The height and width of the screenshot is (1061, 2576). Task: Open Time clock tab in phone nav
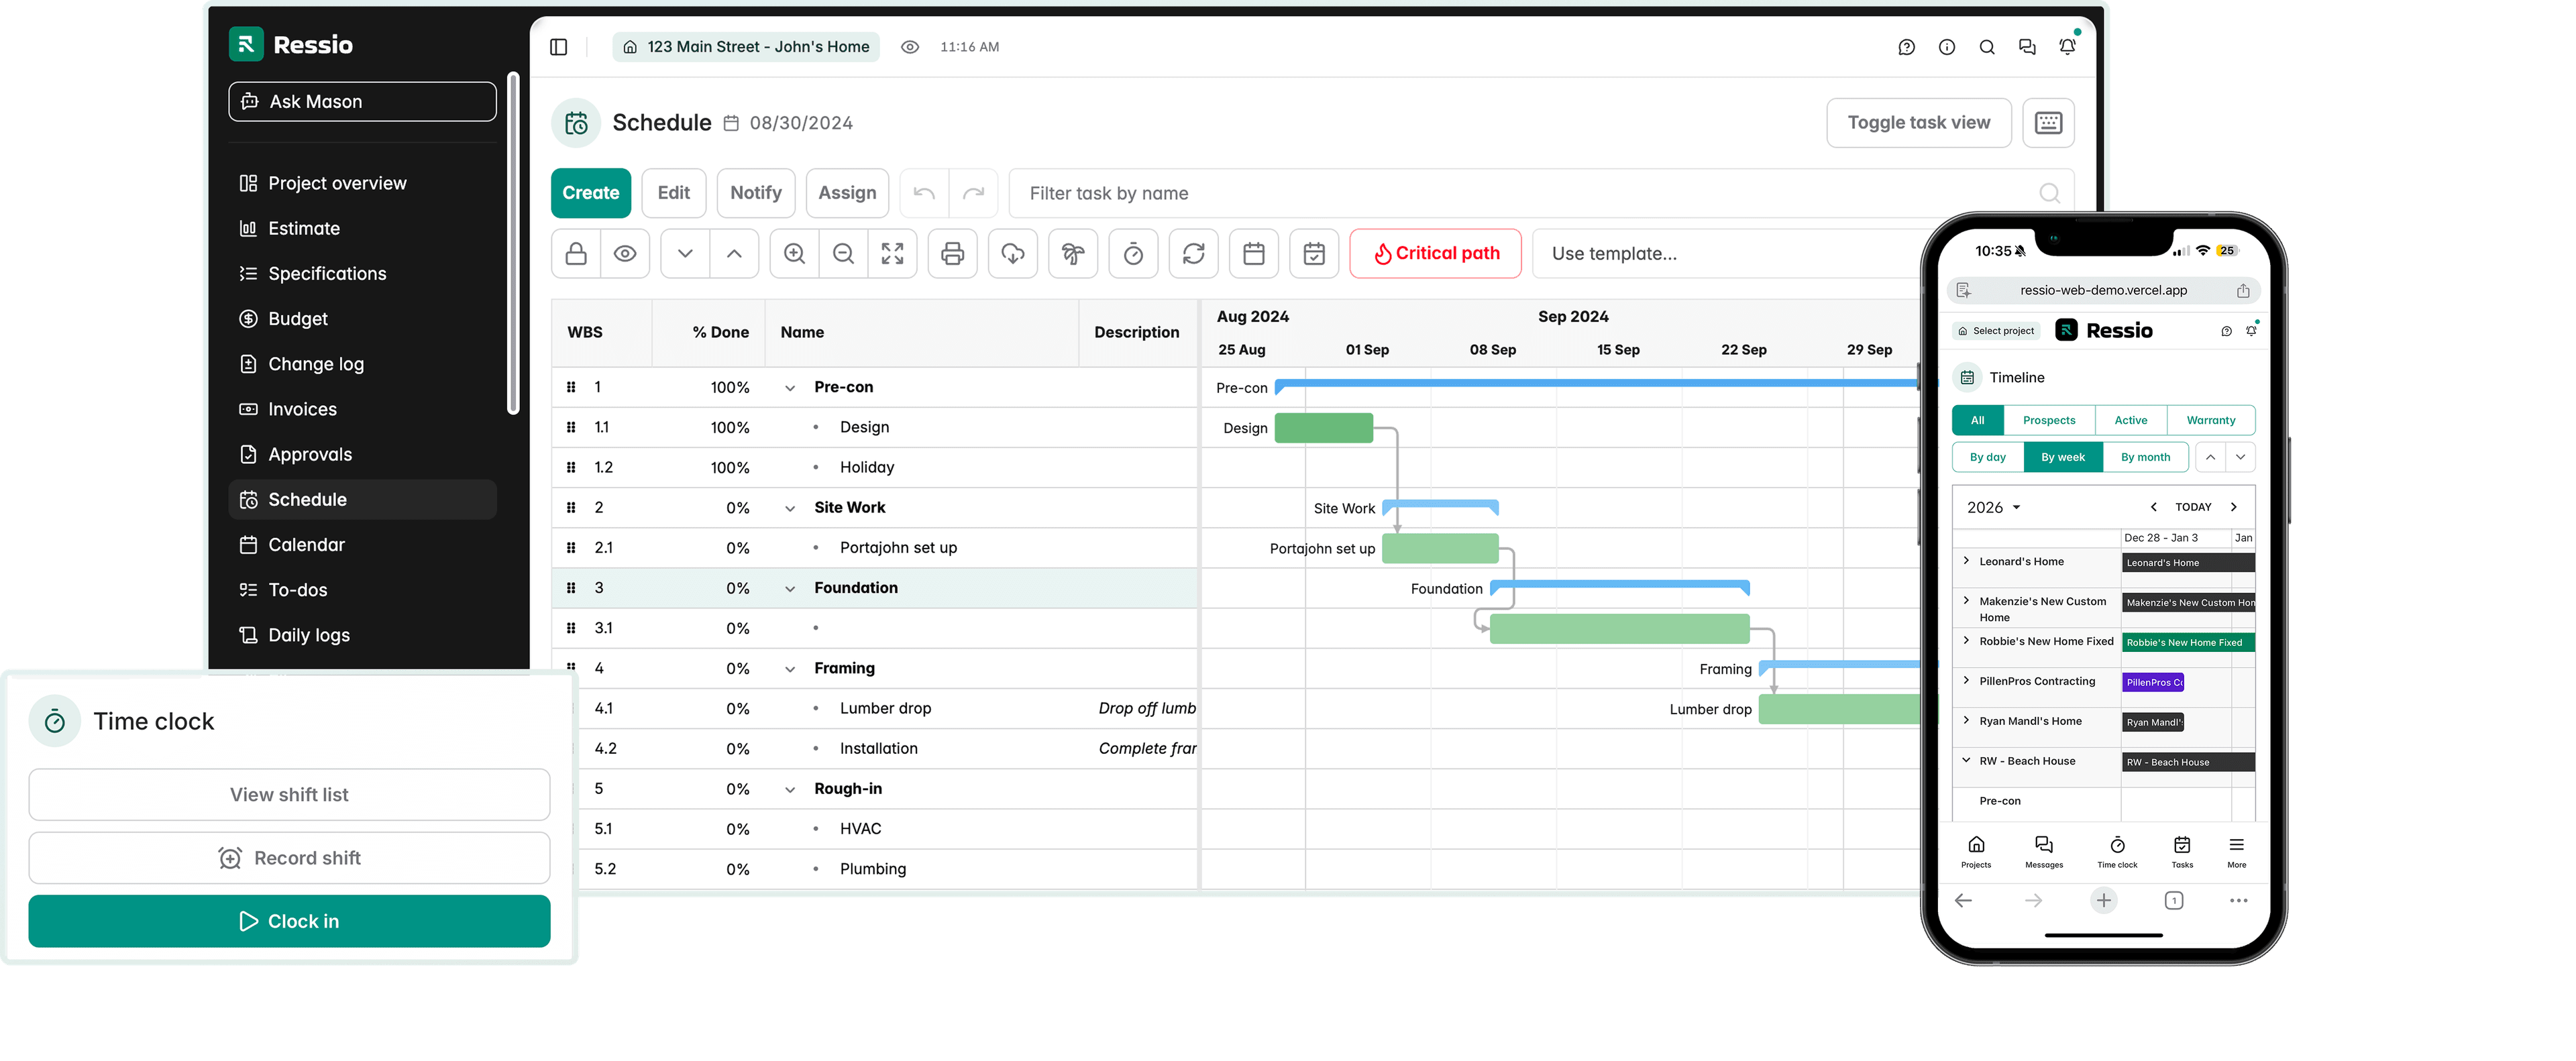click(x=2116, y=852)
